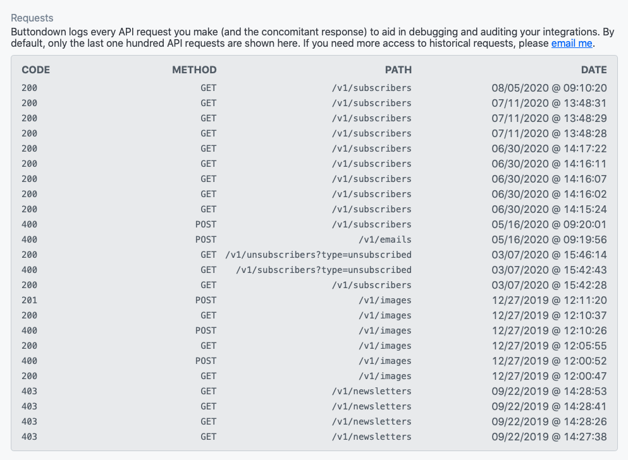Click the METHOD column header
The height and width of the screenshot is (460, 628).
coord(194,70)
